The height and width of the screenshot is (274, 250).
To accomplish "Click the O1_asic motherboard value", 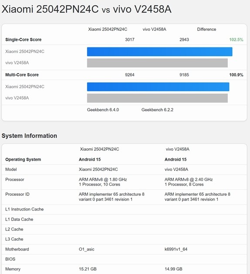I will coord(86,249).
